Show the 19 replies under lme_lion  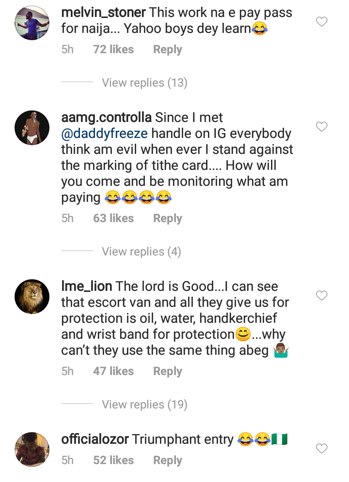pos(144,405)
